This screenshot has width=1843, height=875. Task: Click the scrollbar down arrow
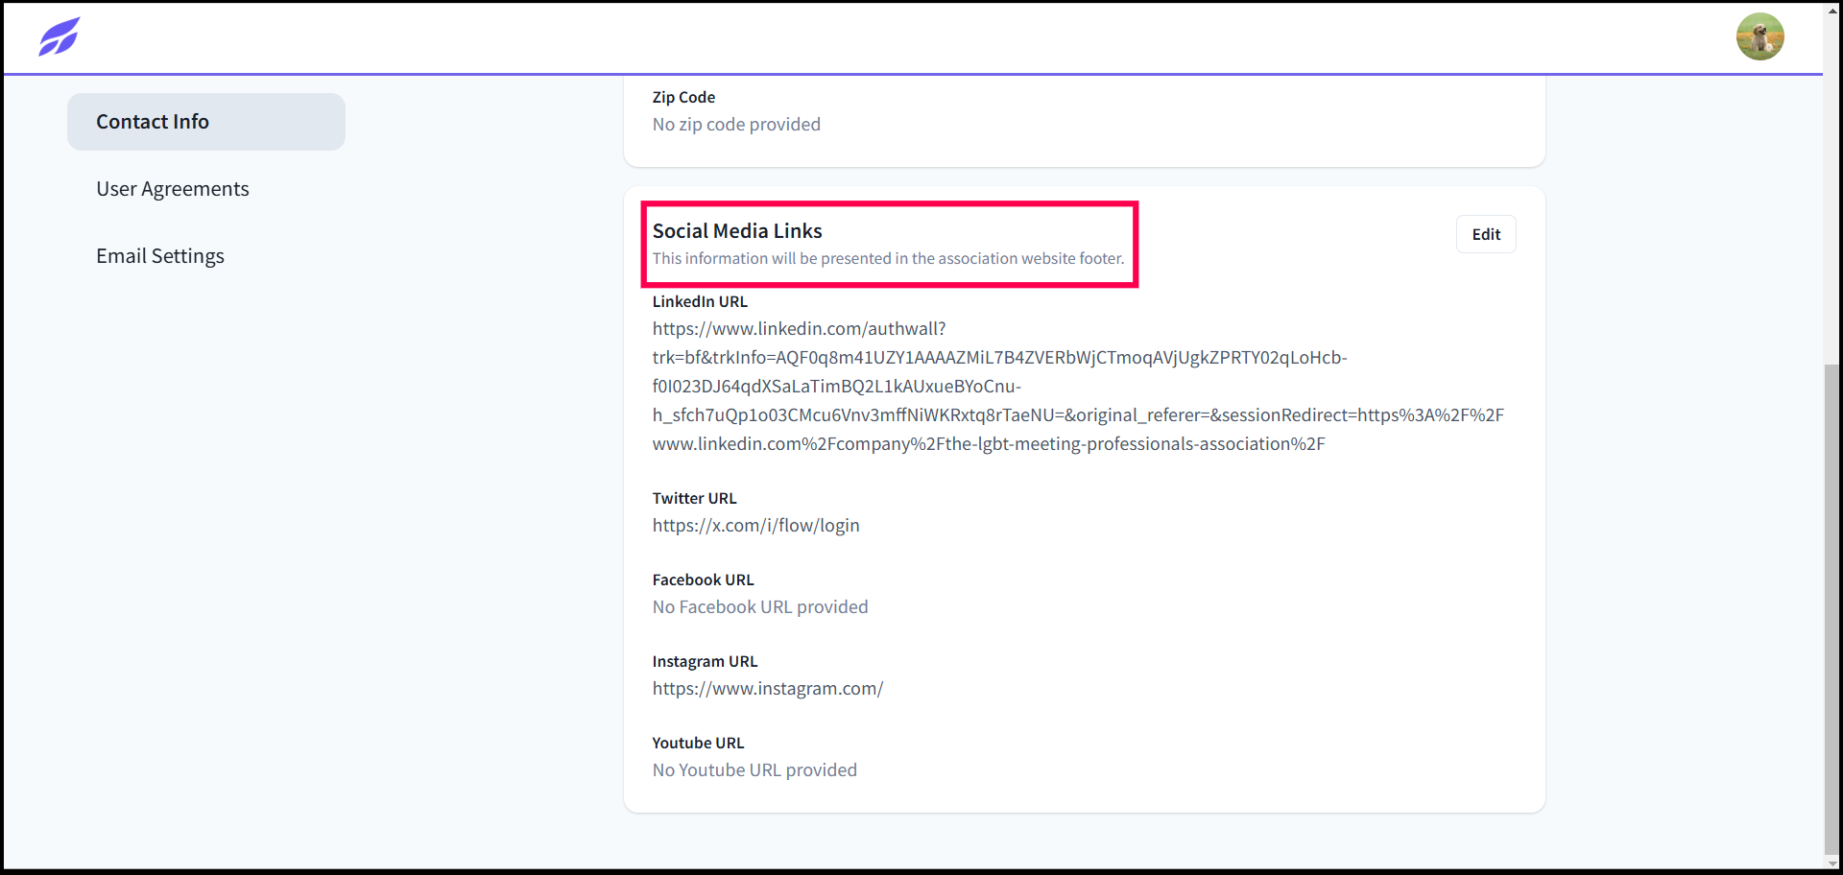(1831, 863)
